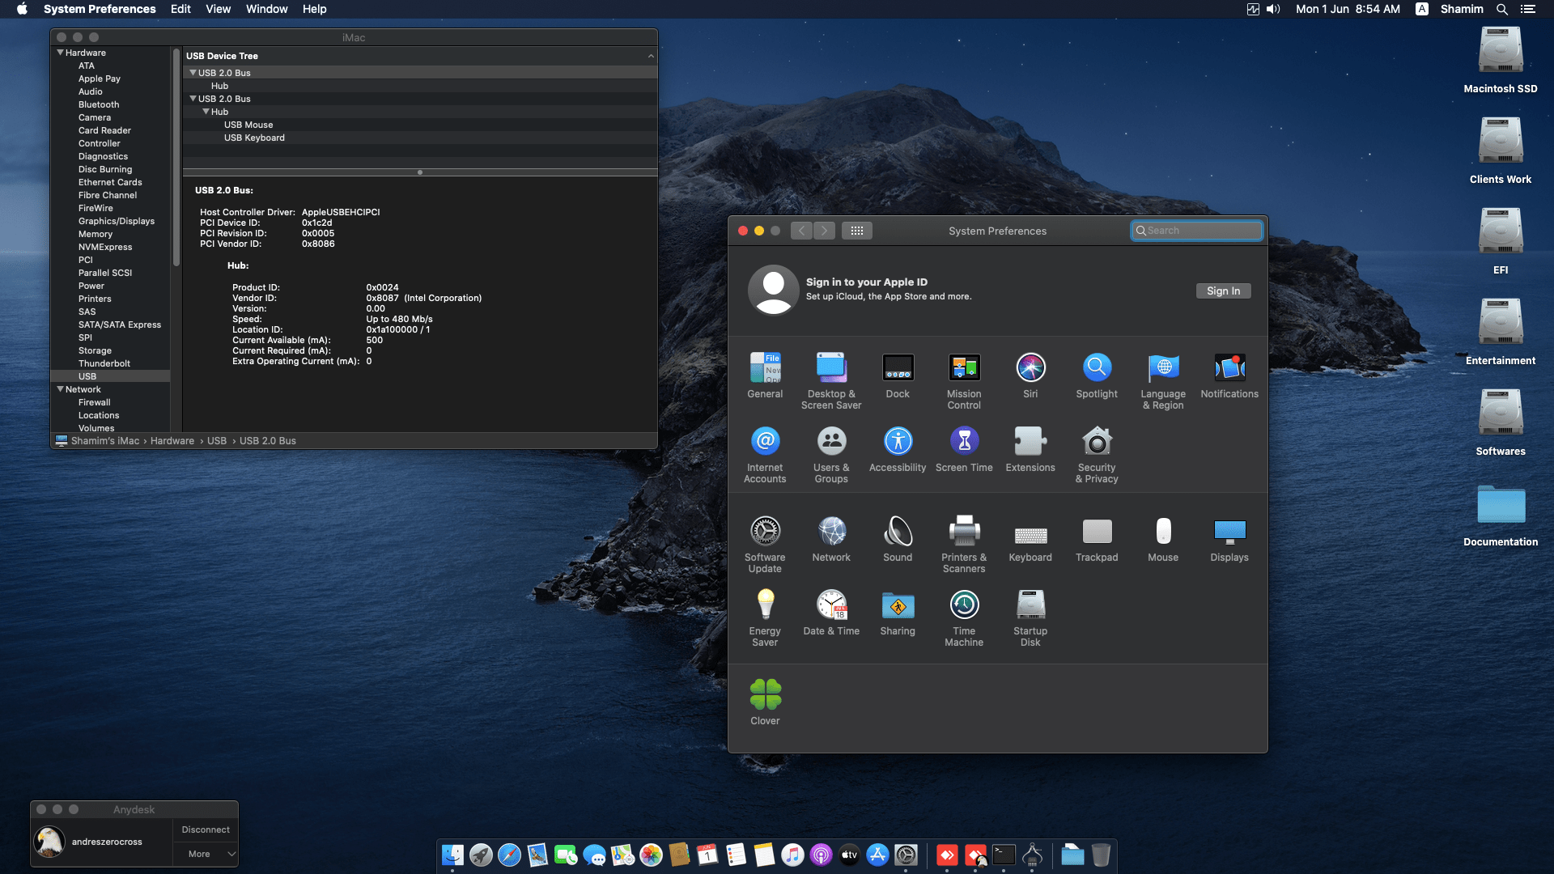Click Hardware in the path bar
This screenshot has height=874, width=1554.
click(x=172, y=441)
